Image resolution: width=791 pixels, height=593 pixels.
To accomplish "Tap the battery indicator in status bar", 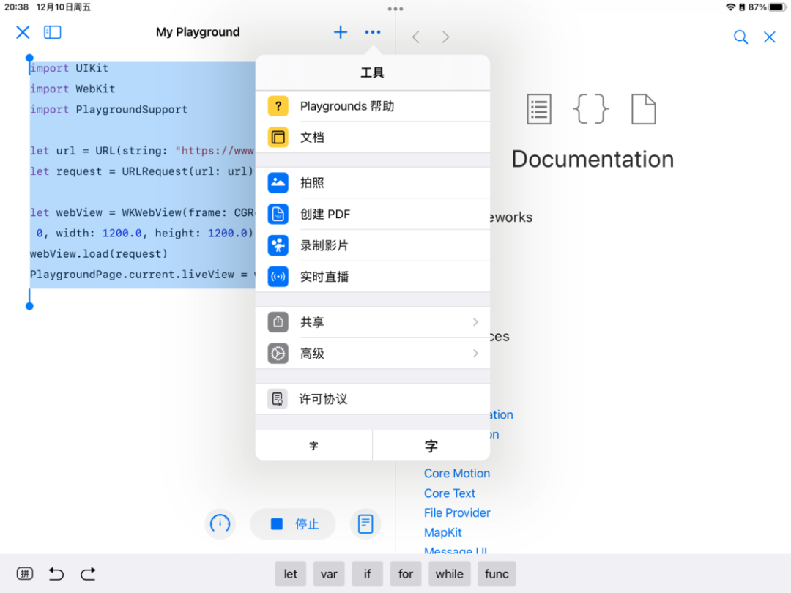I will [777, 7].
